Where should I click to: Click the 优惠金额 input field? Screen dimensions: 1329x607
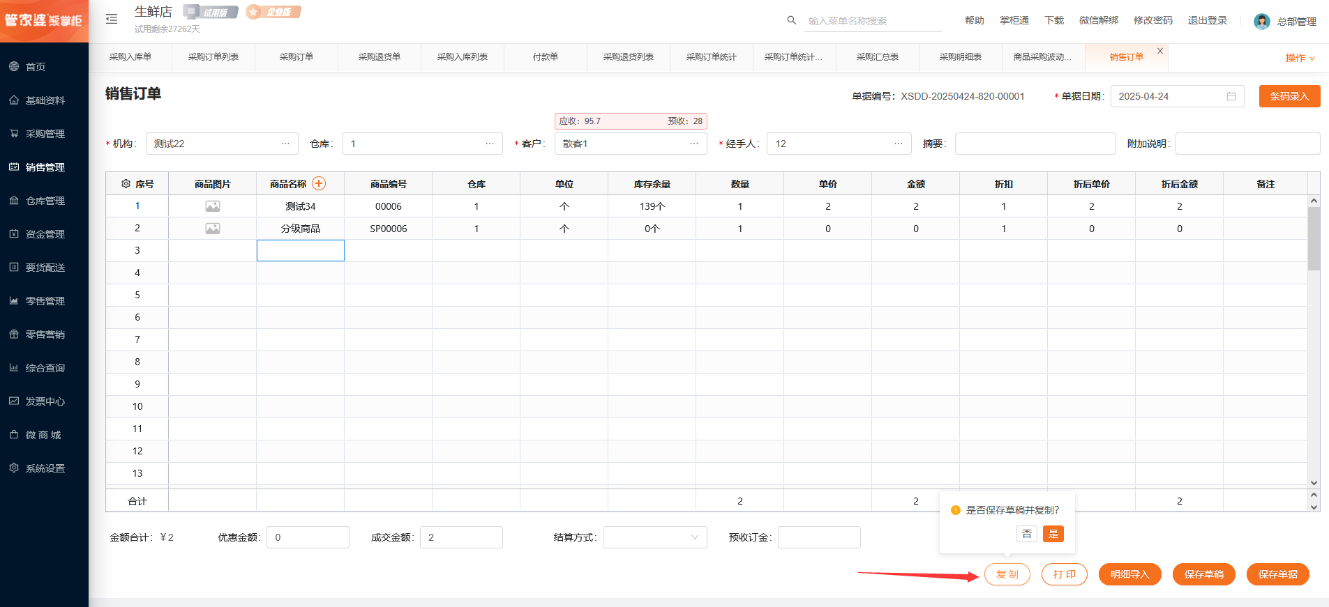[x=308, y=537]
